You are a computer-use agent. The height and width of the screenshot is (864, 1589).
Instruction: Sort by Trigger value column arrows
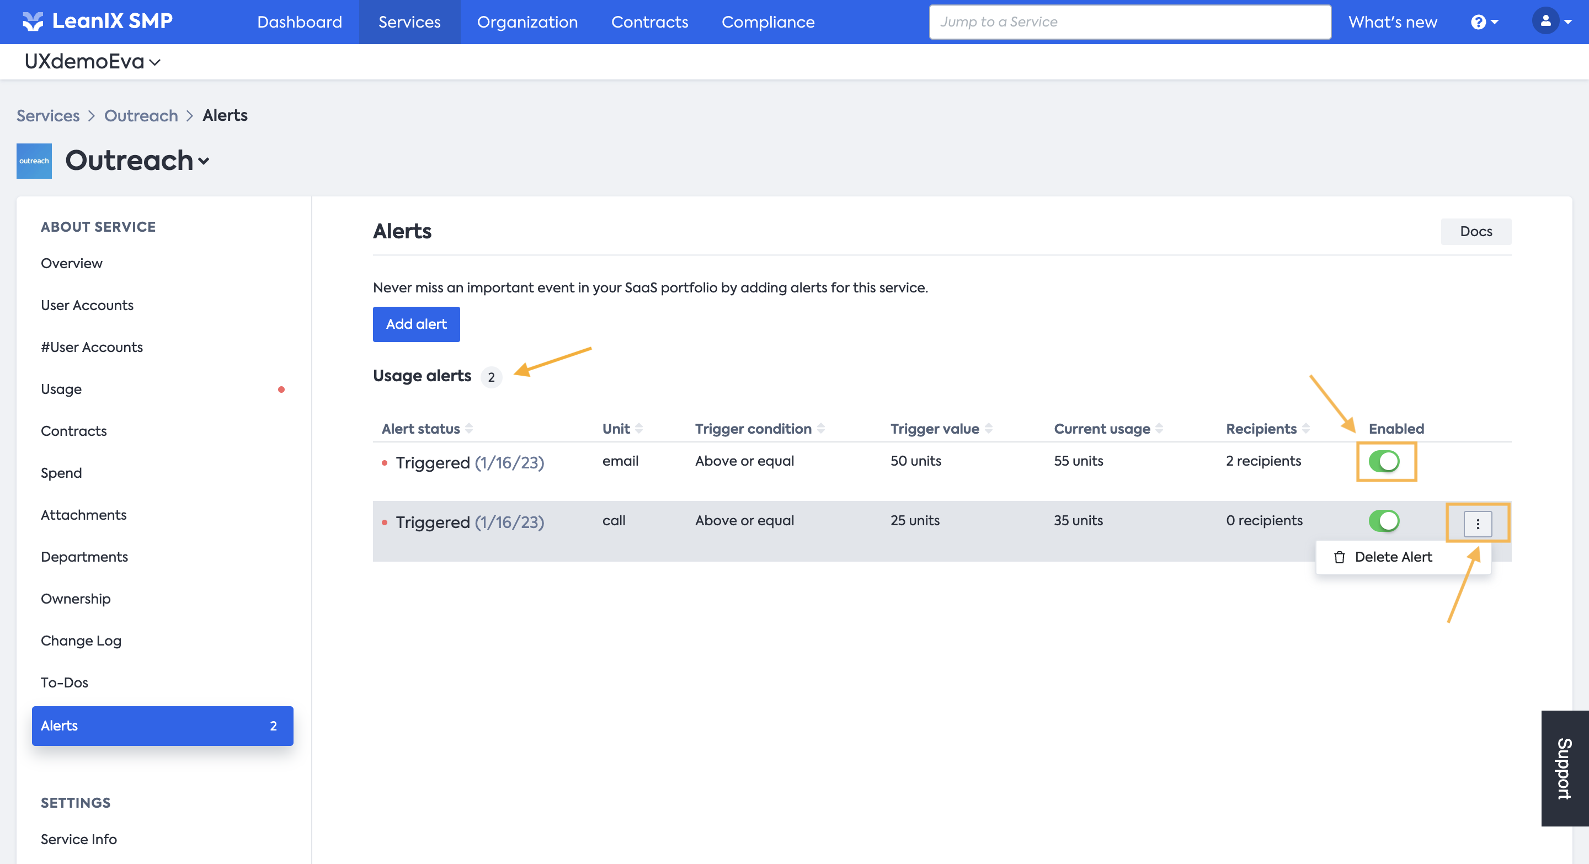989,429
